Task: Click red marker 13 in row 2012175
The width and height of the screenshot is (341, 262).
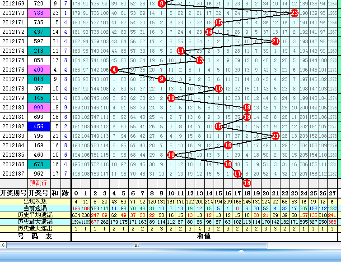Action: click(200, 60)
